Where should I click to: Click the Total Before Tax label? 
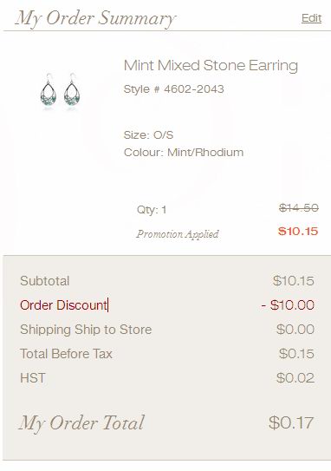[x=66, y=354]
